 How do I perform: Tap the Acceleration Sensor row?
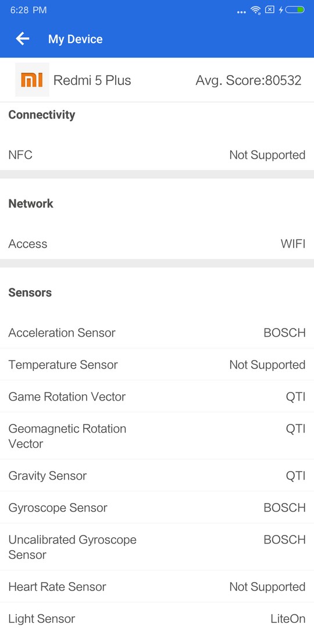(x=157, y=333)
